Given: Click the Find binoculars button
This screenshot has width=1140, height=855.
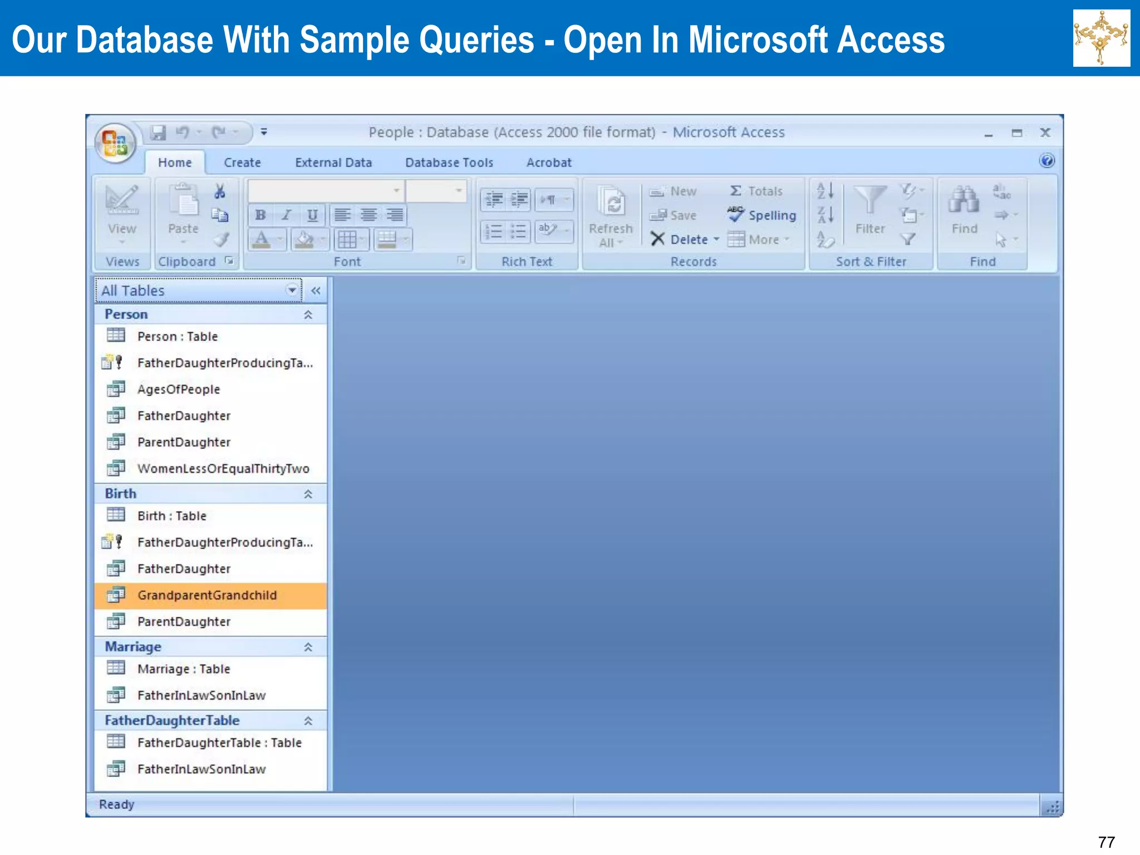Looking at the screenshot, I should (964, 210).
